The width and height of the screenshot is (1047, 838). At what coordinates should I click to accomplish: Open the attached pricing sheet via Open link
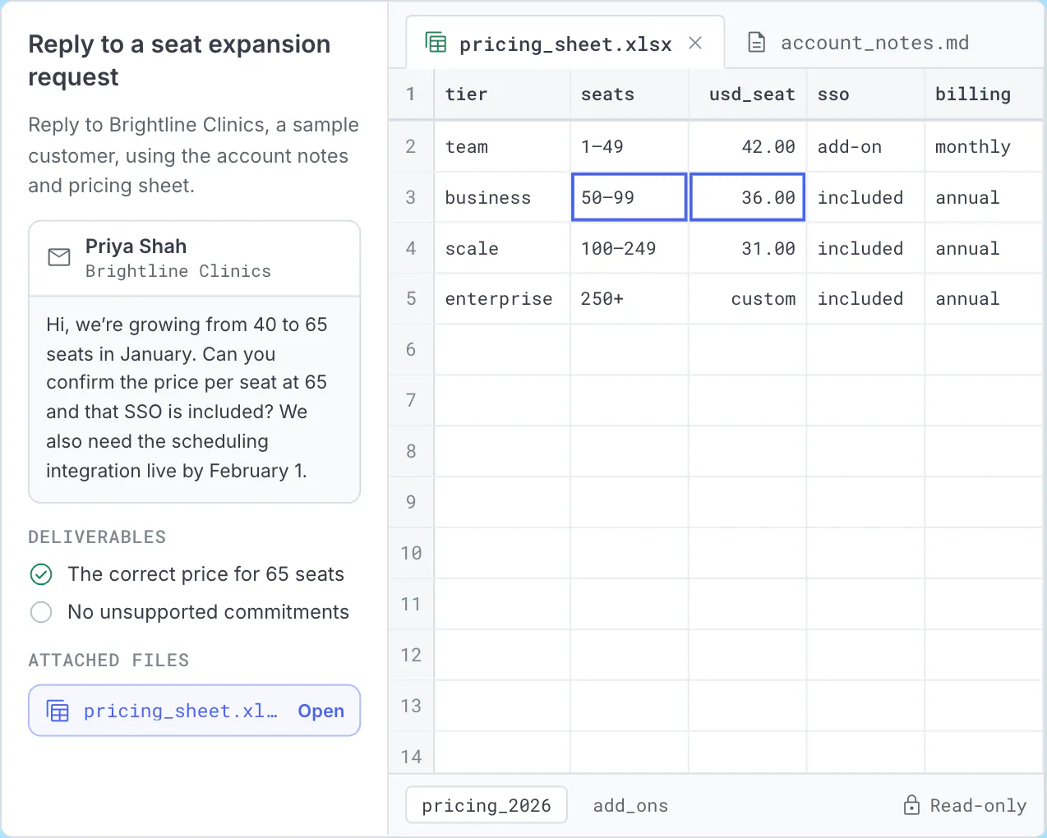pyautogui.click(x=321, y=711)
